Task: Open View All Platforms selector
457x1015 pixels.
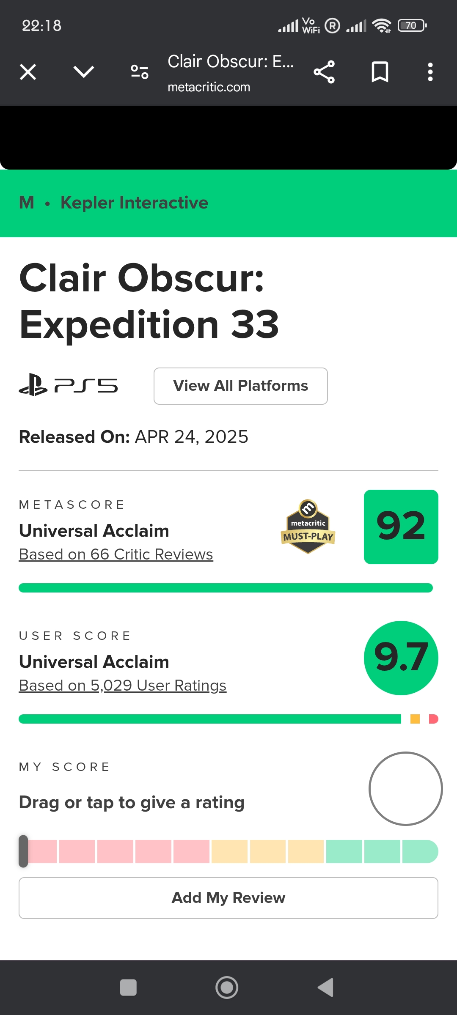Action: click(240, 386)
